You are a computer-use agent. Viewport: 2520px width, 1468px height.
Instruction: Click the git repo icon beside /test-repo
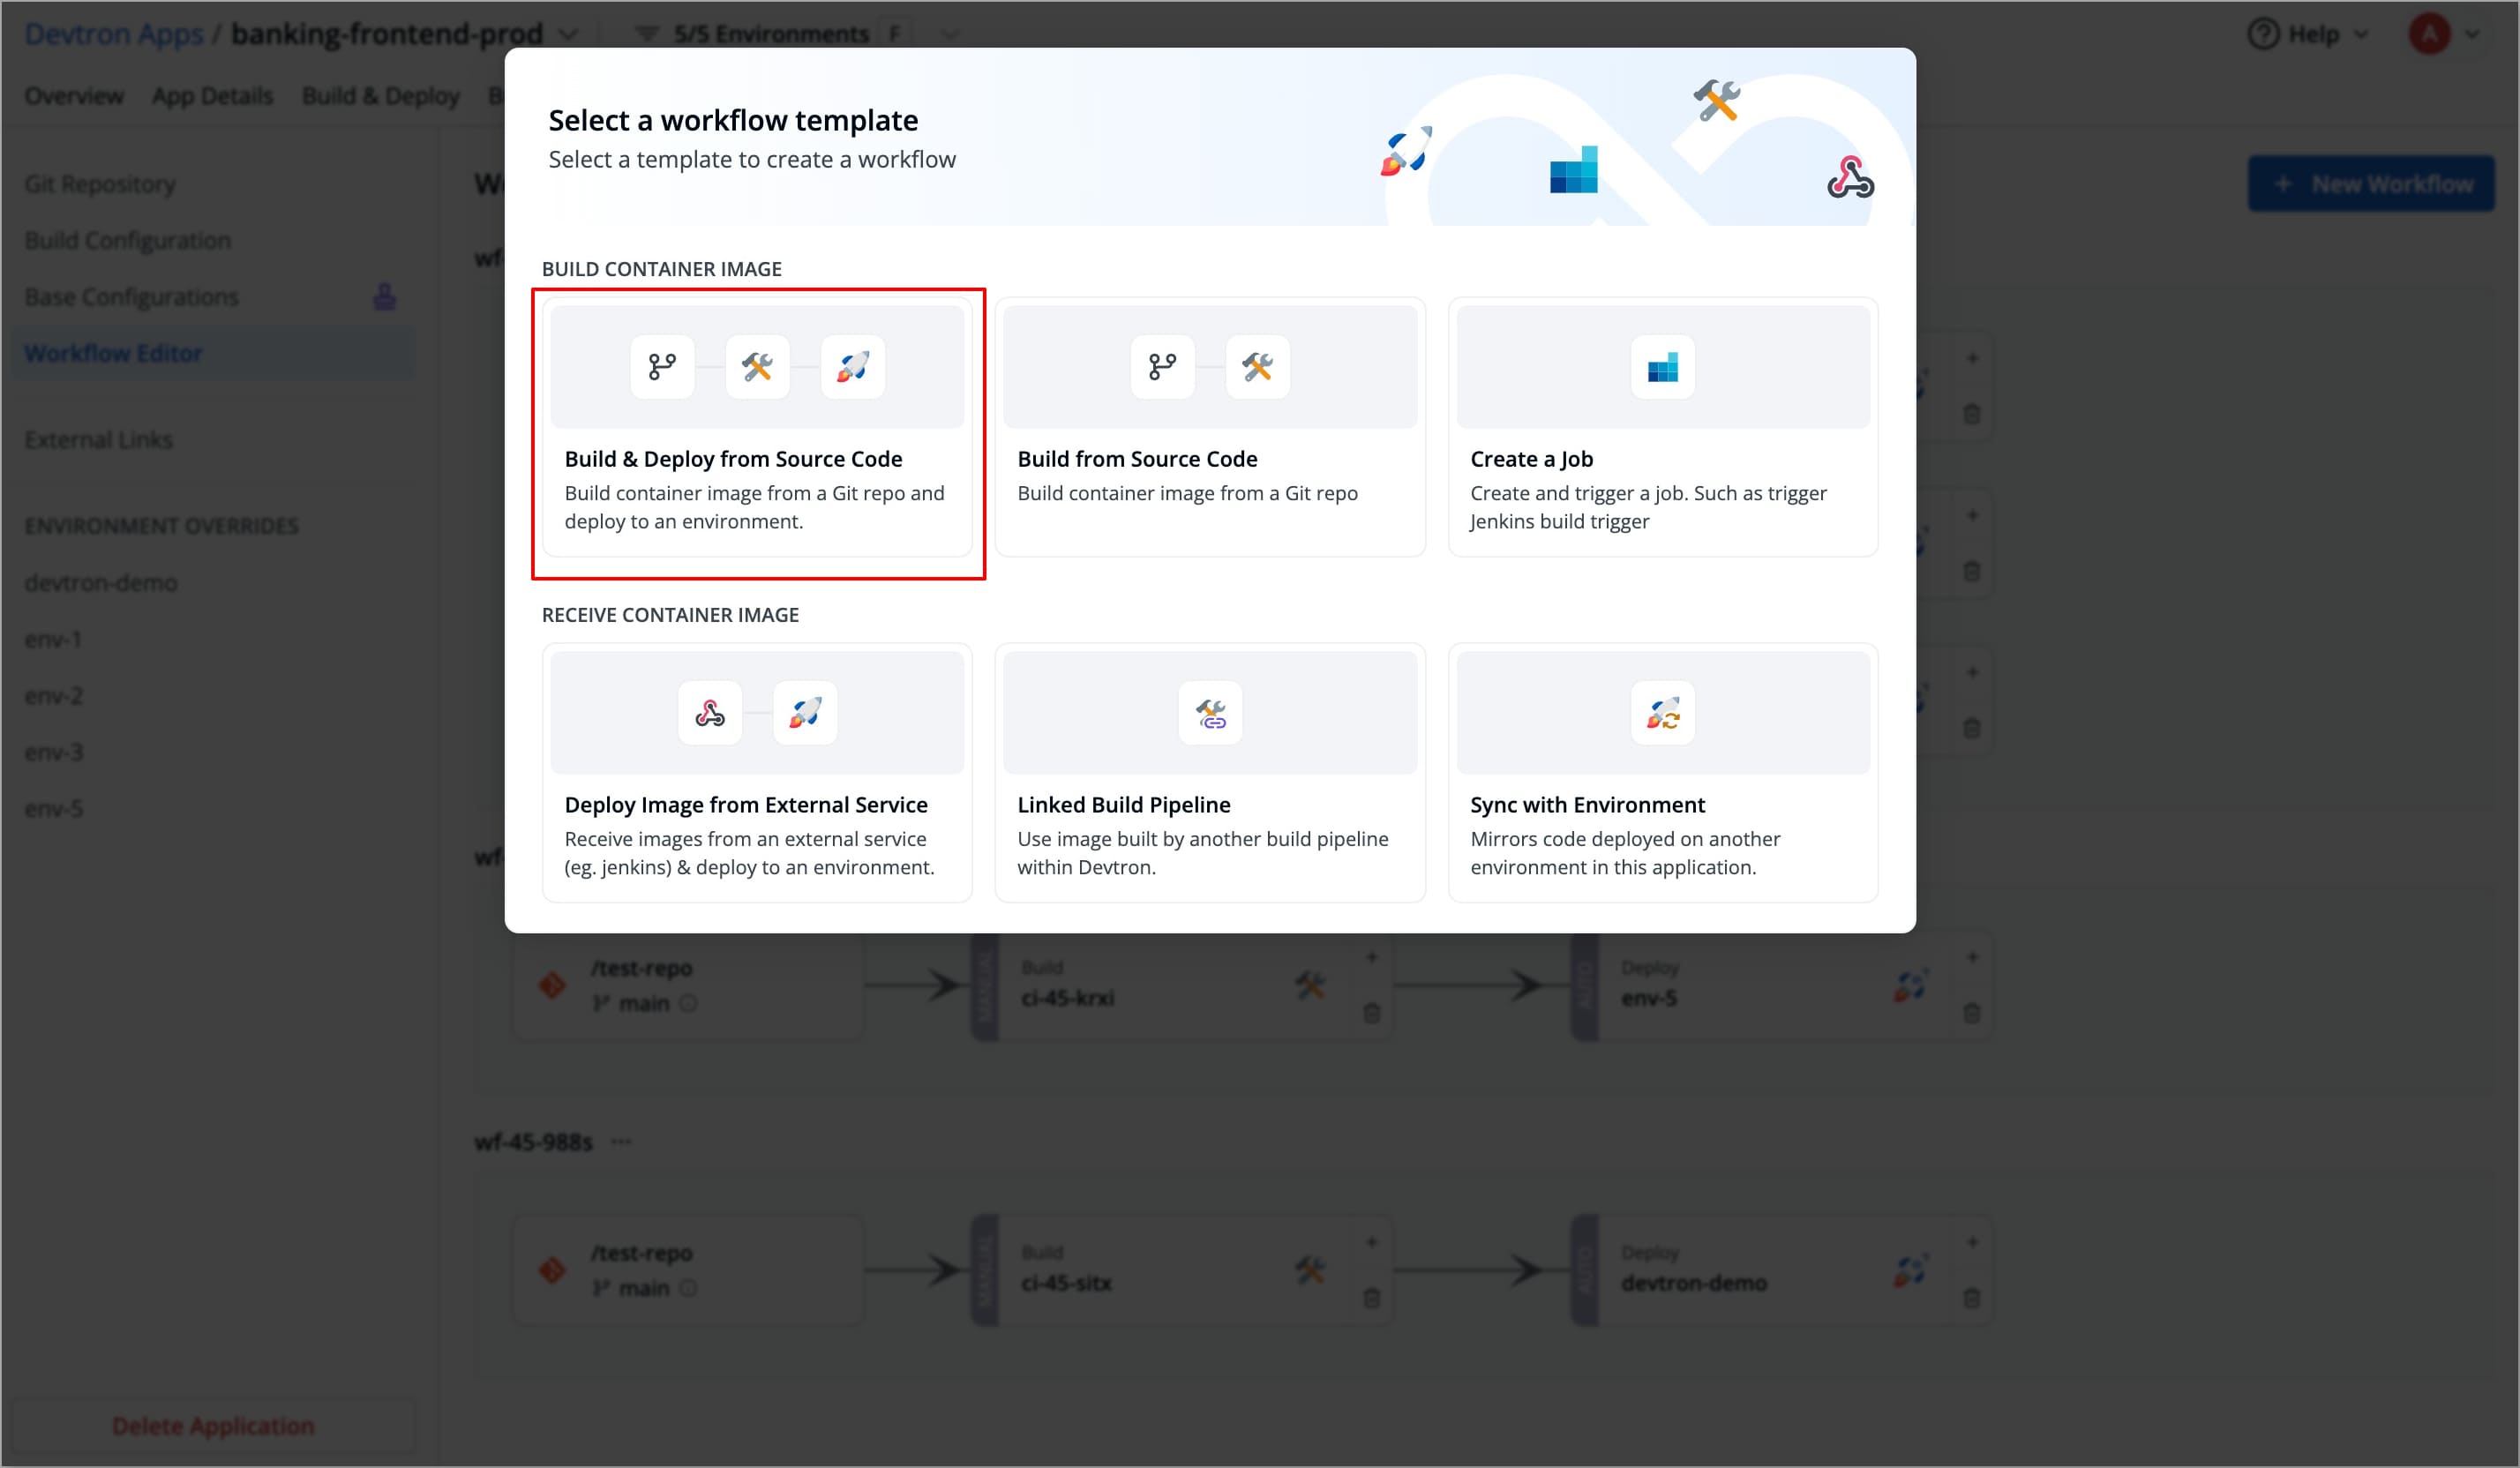[552, 985]
